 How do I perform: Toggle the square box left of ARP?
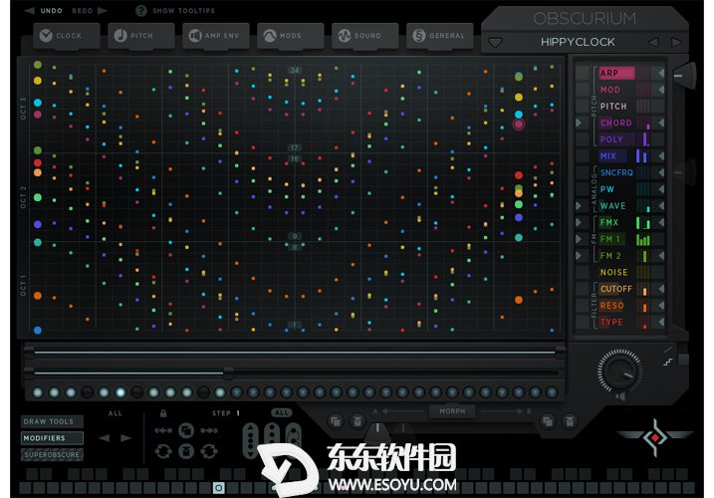click(x=583, y=73)
